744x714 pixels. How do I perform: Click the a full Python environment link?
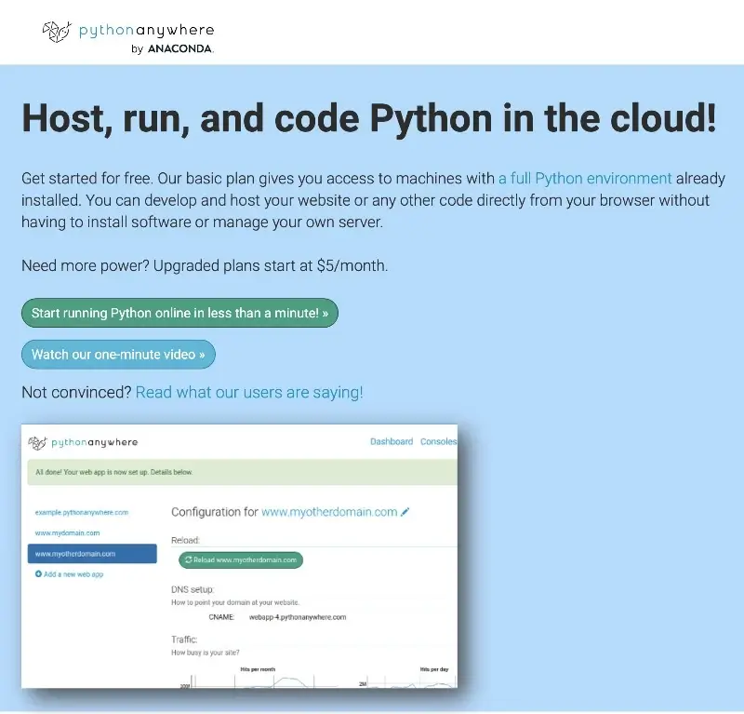585,178
